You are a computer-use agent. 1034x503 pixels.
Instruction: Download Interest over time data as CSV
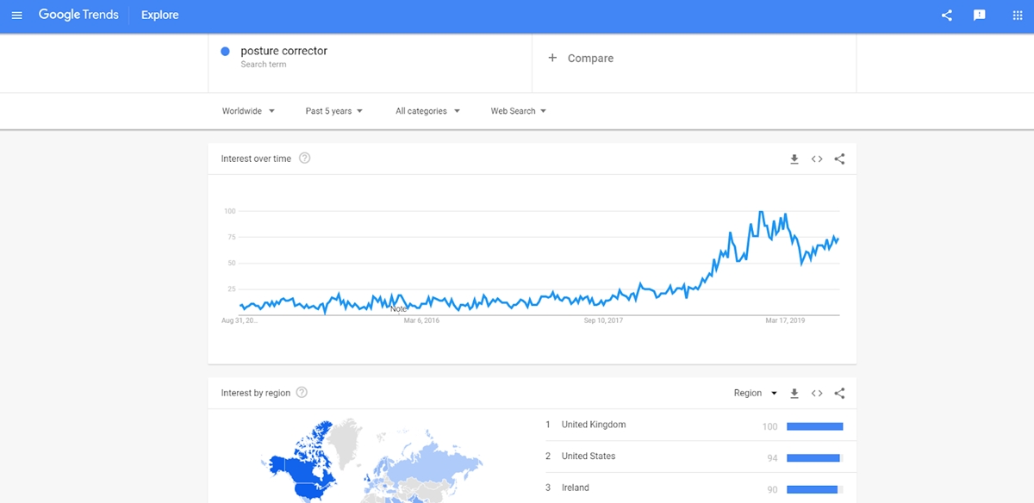pyautogui.click(x=794, y=159)
